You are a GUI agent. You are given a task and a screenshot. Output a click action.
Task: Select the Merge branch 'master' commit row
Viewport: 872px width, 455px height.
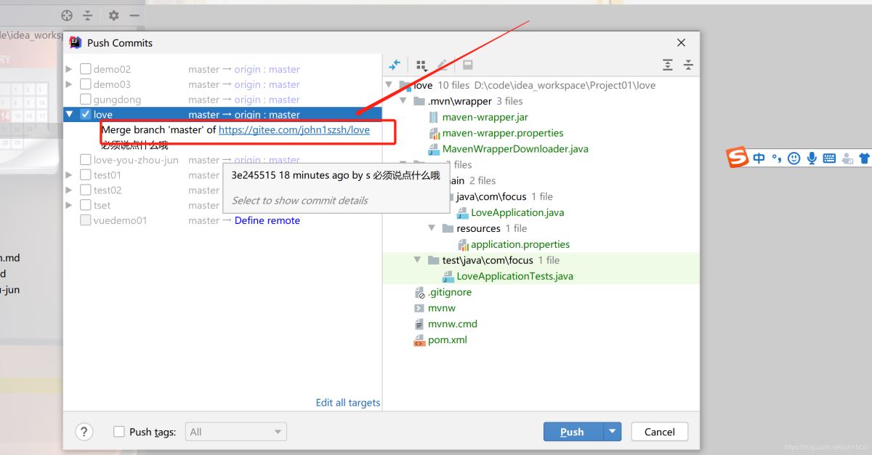(x=222, y=130)
